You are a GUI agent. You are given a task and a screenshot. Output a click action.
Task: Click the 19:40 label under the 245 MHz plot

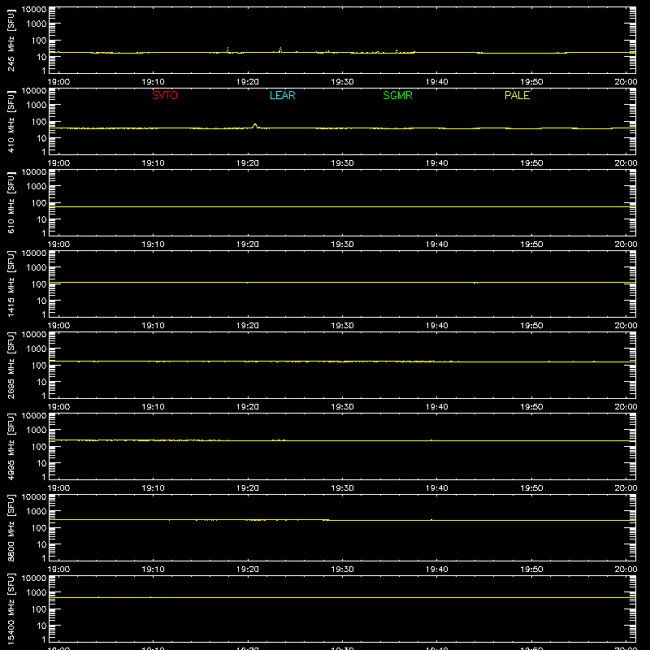coord(436,82)
